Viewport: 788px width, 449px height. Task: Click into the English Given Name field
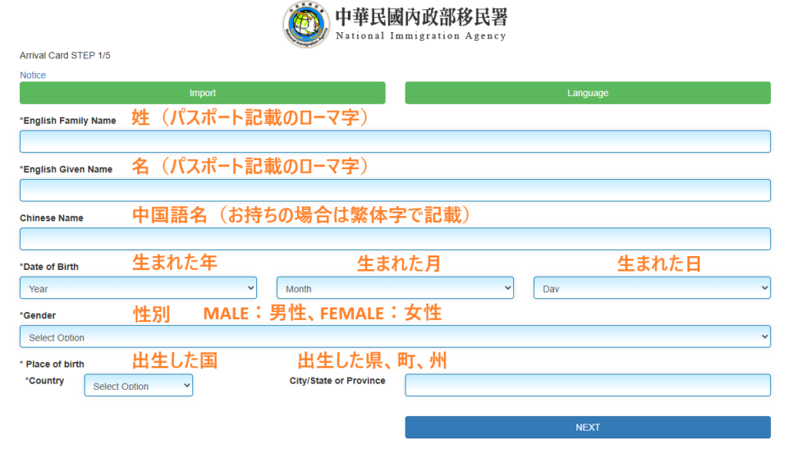tap(395, 191)
